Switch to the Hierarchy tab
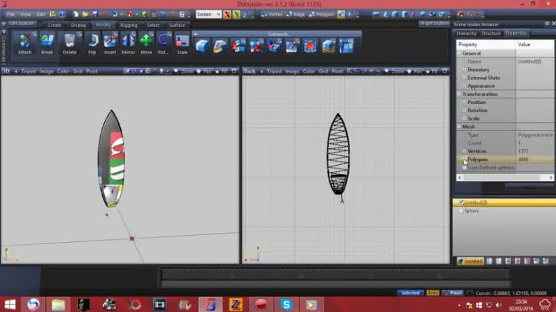Screen dimensions: 556x312 [466, 33]
